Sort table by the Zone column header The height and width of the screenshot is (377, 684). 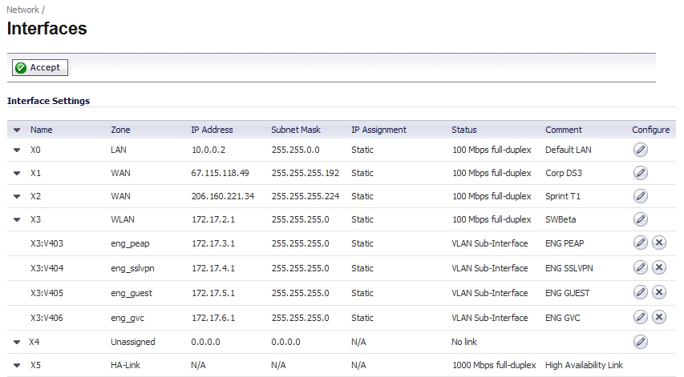(120, 130)
